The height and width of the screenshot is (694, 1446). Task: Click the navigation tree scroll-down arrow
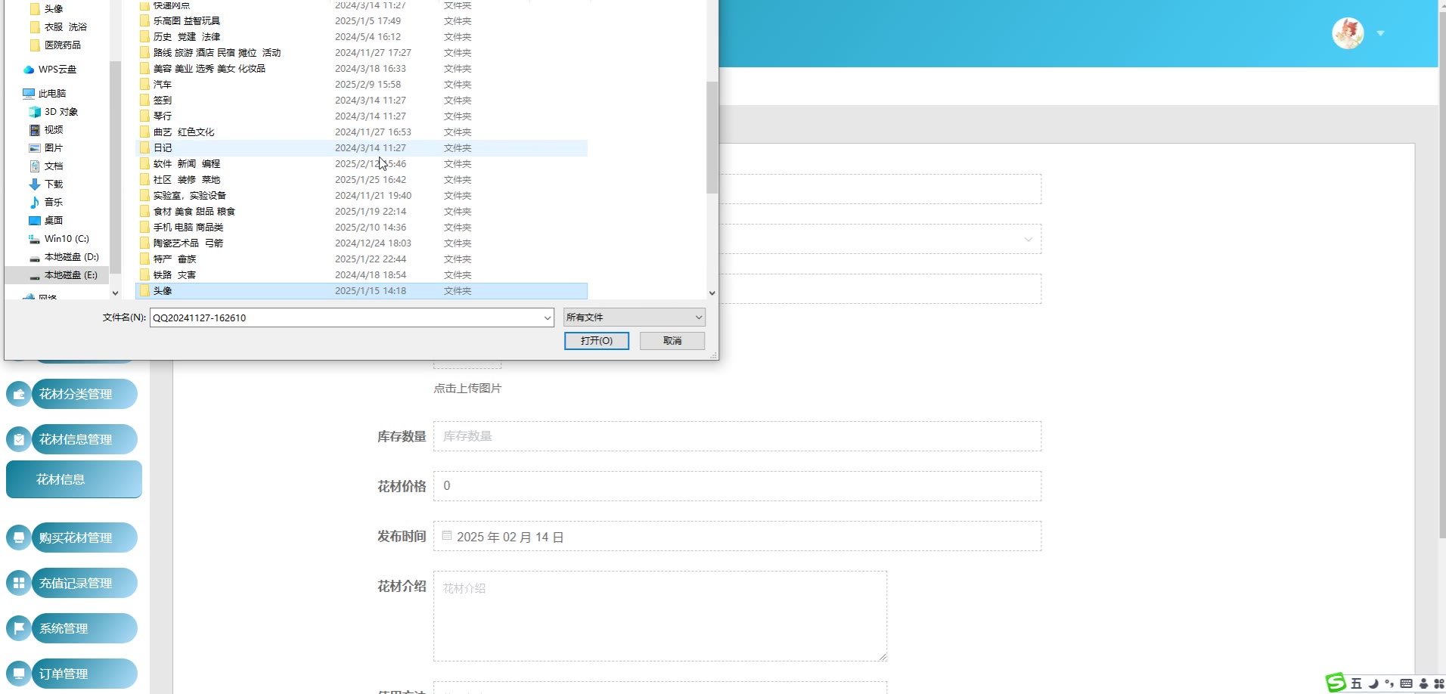pyautogui.click(x=115, y=293)
